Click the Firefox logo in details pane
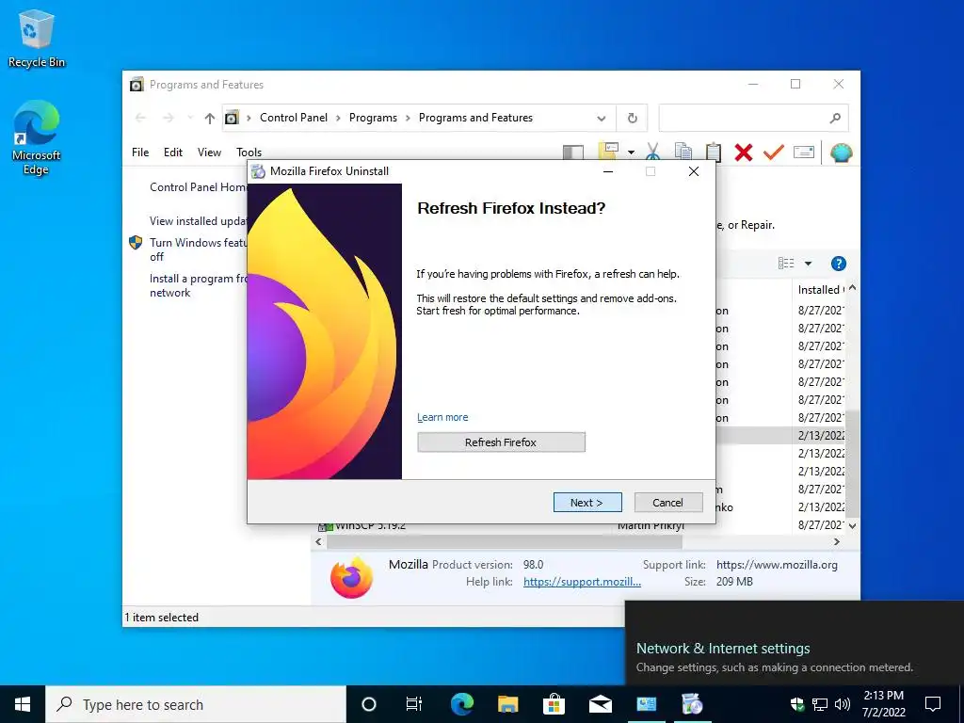964x723 pixels. click(351, 577)
